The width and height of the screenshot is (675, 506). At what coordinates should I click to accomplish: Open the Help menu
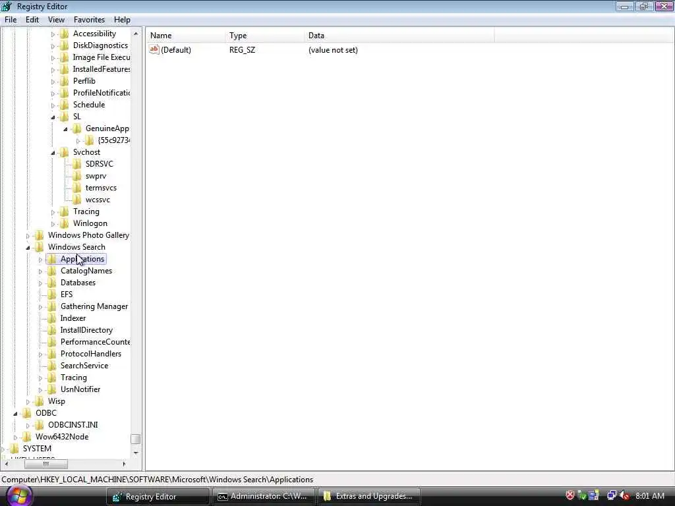122,20
